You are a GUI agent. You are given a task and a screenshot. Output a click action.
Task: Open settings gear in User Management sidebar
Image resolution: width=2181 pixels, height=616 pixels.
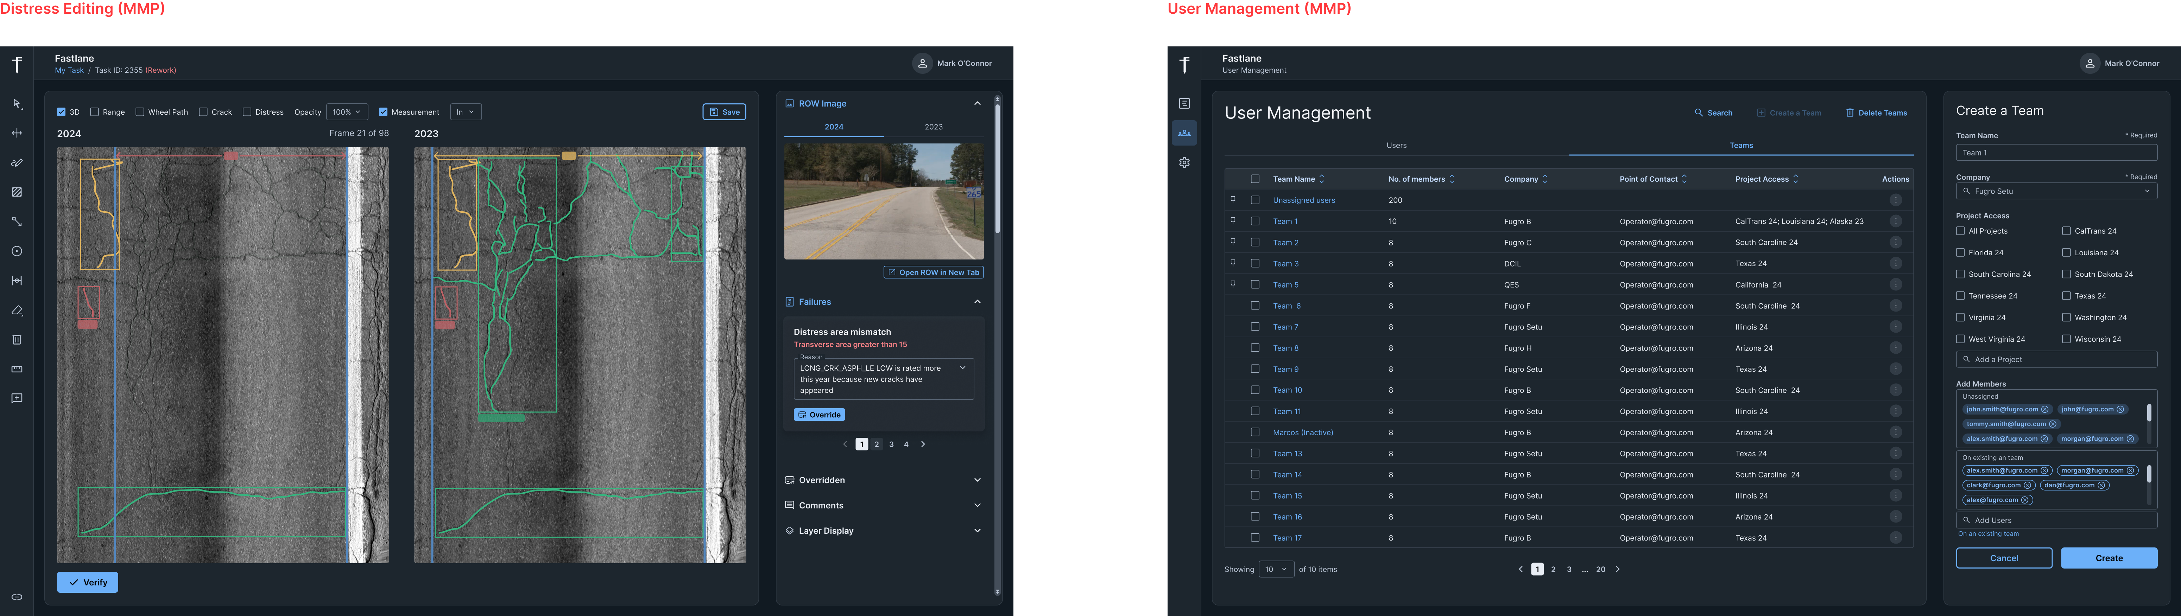pos(1184,162)
